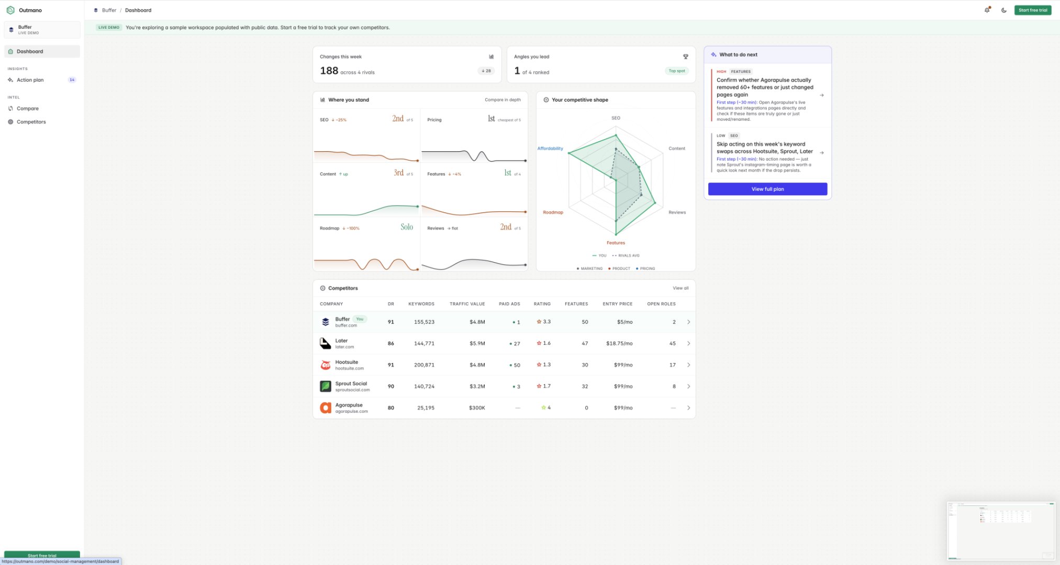
Task: Click Start free trial in header
Action: [x=1033, y=10]
